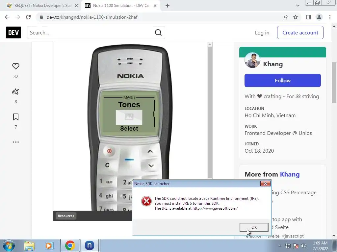Open Khang's profile name link

coord(273,64)
